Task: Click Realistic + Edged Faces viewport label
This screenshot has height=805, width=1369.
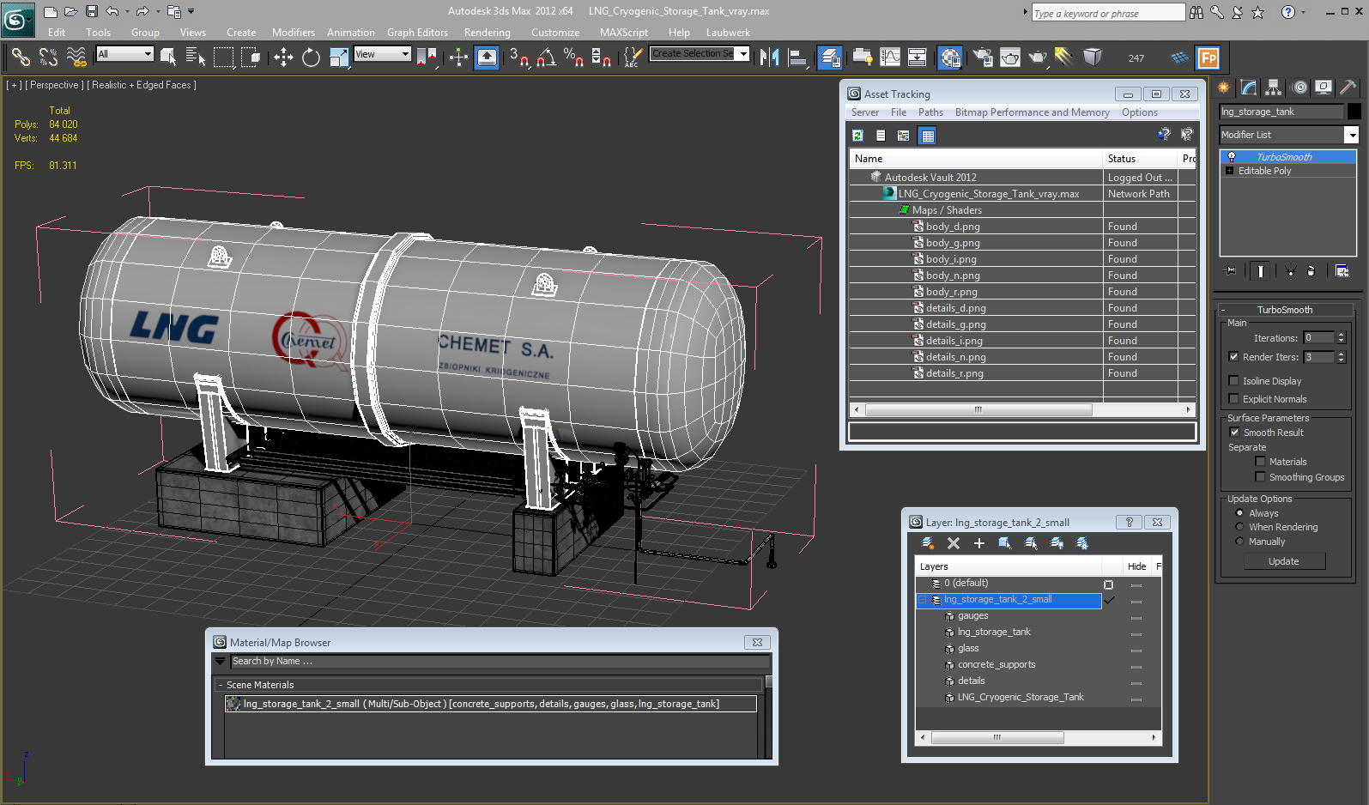Action: [x=142, y=85]
